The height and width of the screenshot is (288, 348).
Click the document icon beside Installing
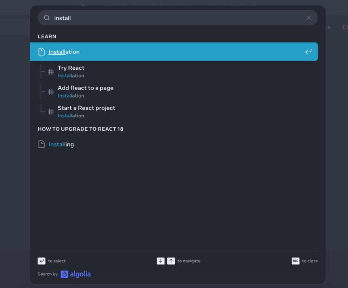pyautogui.click(x=42, y=144)
